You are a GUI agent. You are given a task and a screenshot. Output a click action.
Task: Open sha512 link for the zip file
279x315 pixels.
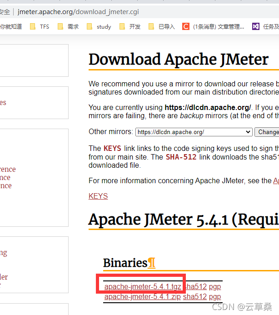195,297
